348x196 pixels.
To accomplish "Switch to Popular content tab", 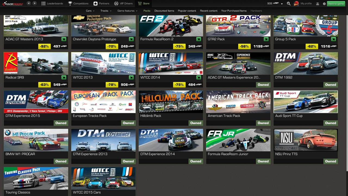I will pos(187,11).
